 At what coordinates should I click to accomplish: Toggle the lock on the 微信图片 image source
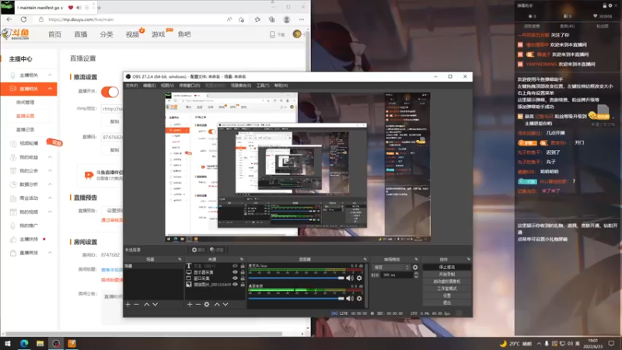click(x=243, y=285)
